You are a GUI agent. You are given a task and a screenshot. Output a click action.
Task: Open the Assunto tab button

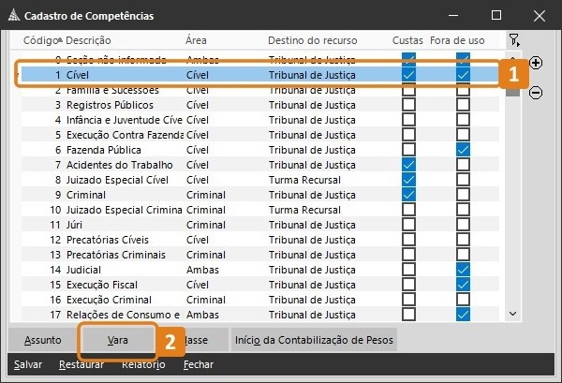(x=43, y=340)
